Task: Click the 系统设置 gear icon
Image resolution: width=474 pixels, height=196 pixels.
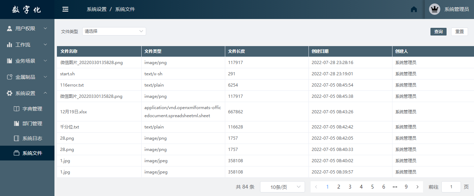Action: click(x=9, y=93)
